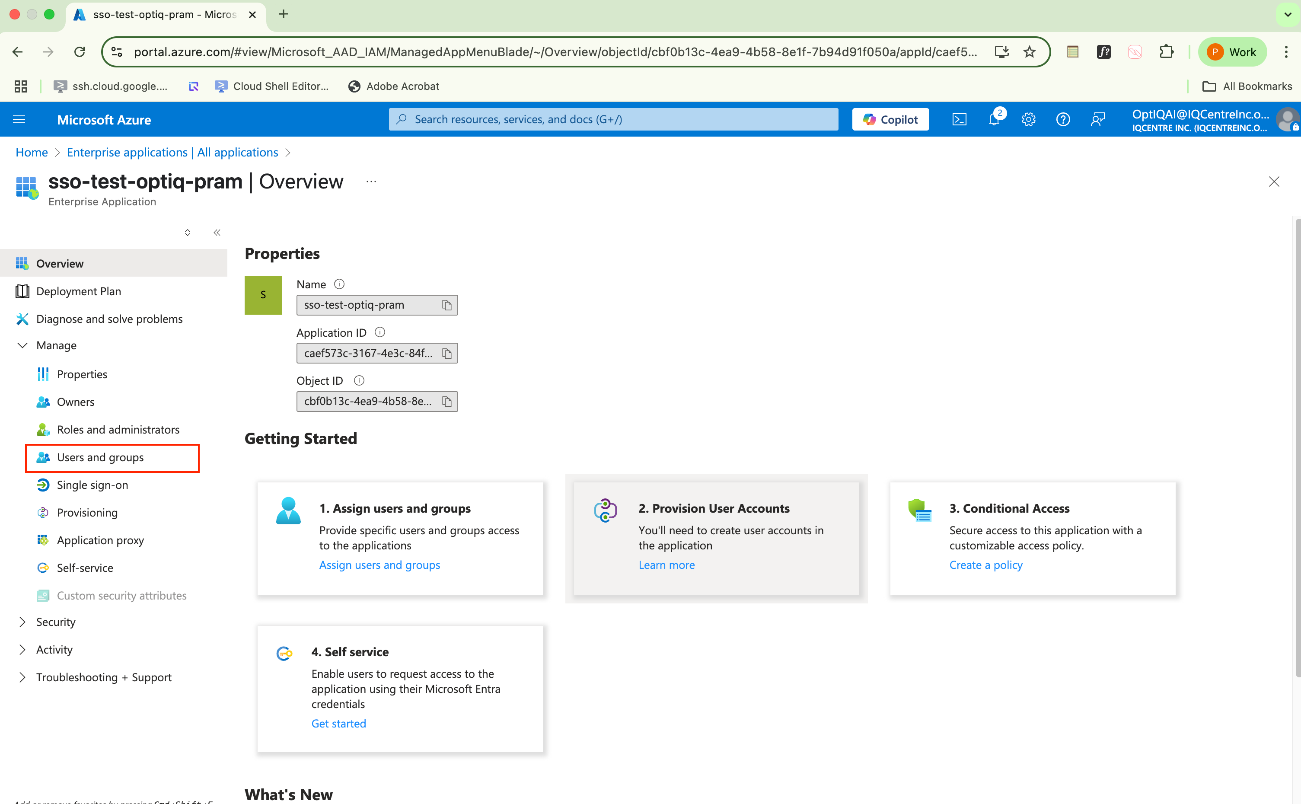Open the portal Settings gear
The width and height of the screenshot is (1301, 804).
coord(1029,120)
